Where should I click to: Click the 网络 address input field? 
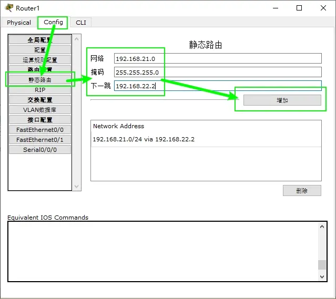pos(218,58)
